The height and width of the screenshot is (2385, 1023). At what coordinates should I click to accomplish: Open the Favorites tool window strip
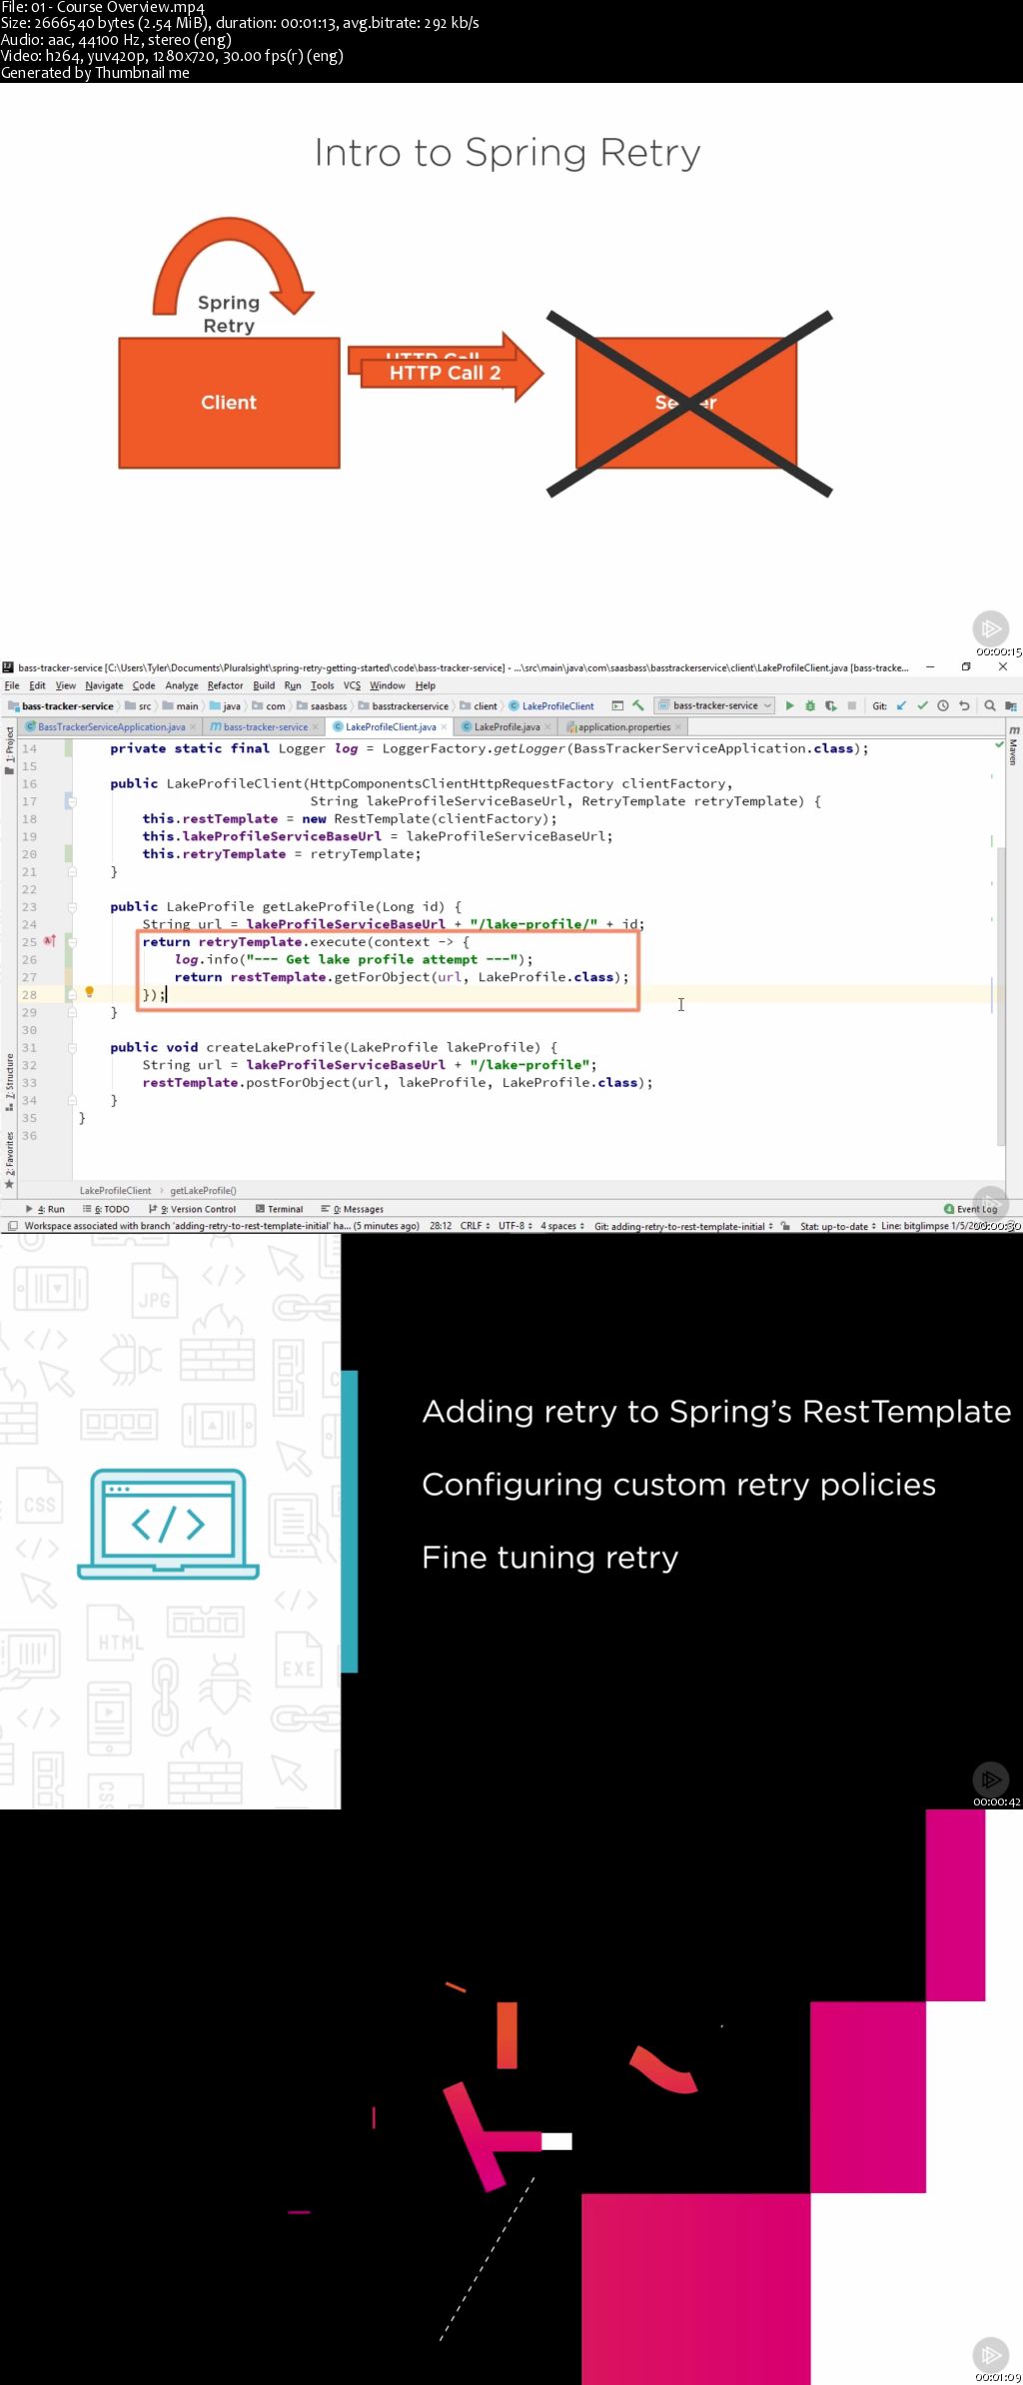[x=9, y=1159]
